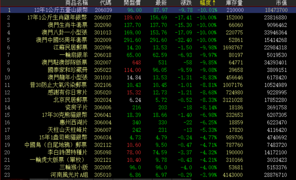This screenshot has height=180, width=296.
Task: Sort by 庫存量 column header
Action: coord(234,3)
